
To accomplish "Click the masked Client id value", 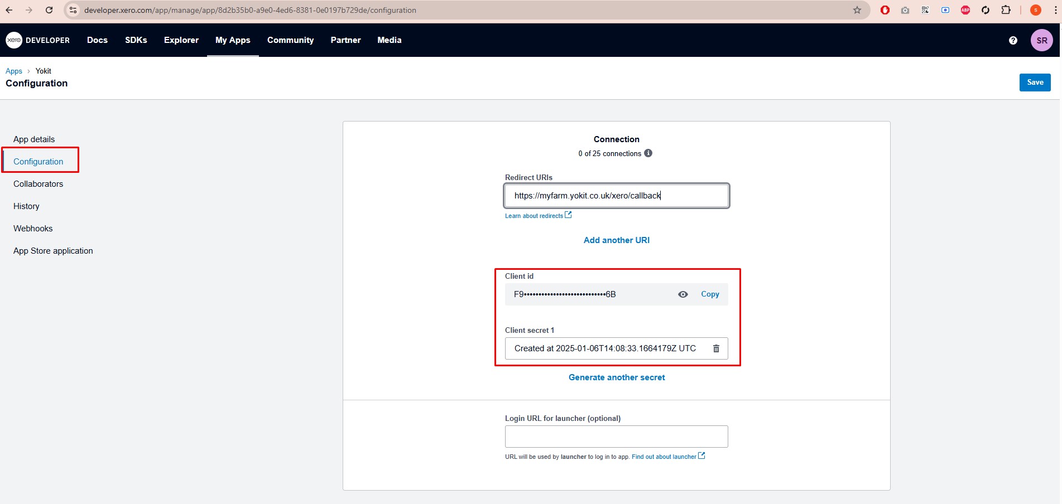I will 565,294.
